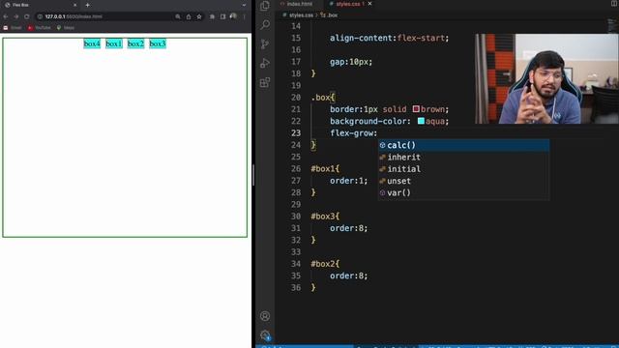Open the Explorer view in VS Code
Screen dimensions: 619x348
click(265, 6)
